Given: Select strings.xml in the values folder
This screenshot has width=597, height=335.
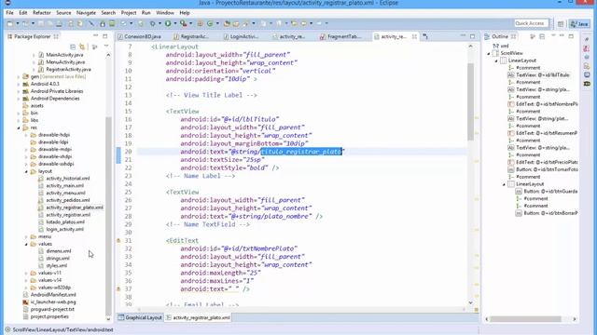Looking at the screenshot, I should 58,259.
